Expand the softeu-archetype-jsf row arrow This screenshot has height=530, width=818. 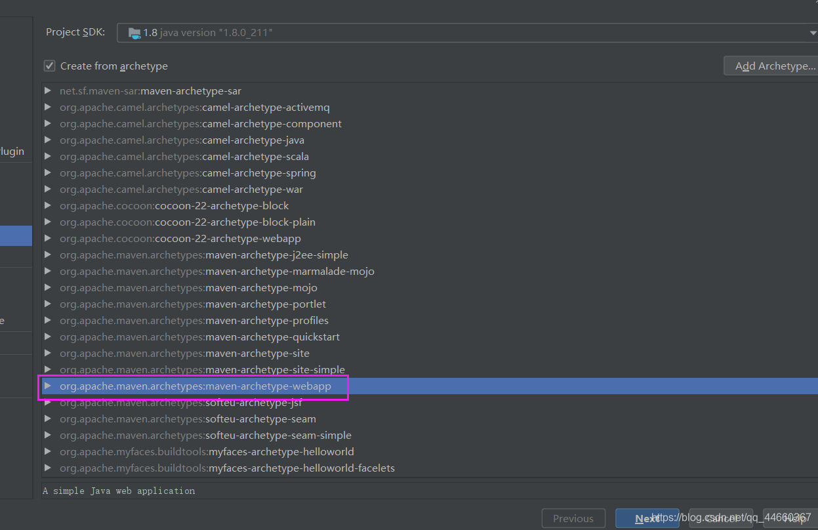[x=47, y=402]
